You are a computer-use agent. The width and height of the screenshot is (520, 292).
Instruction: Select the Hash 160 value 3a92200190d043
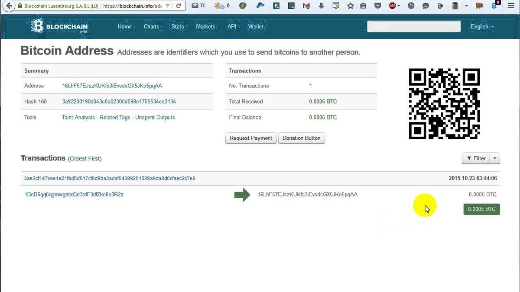point(119,102)
